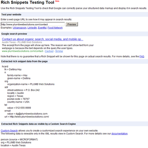Open the Food Network example link
148x148 pixels.
pos(55,28)
